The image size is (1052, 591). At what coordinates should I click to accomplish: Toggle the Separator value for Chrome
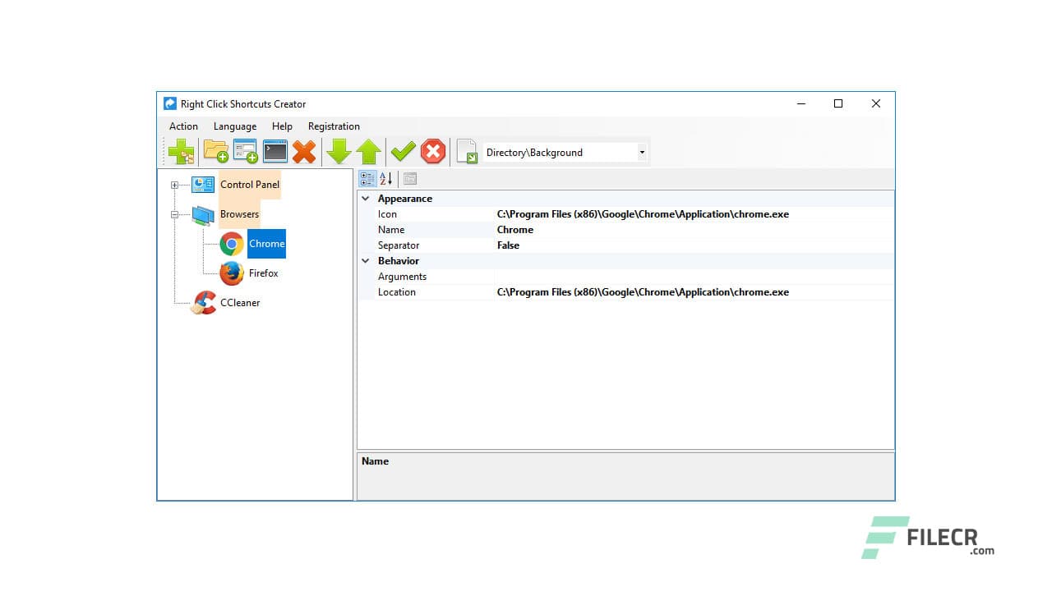click(508, 245)
